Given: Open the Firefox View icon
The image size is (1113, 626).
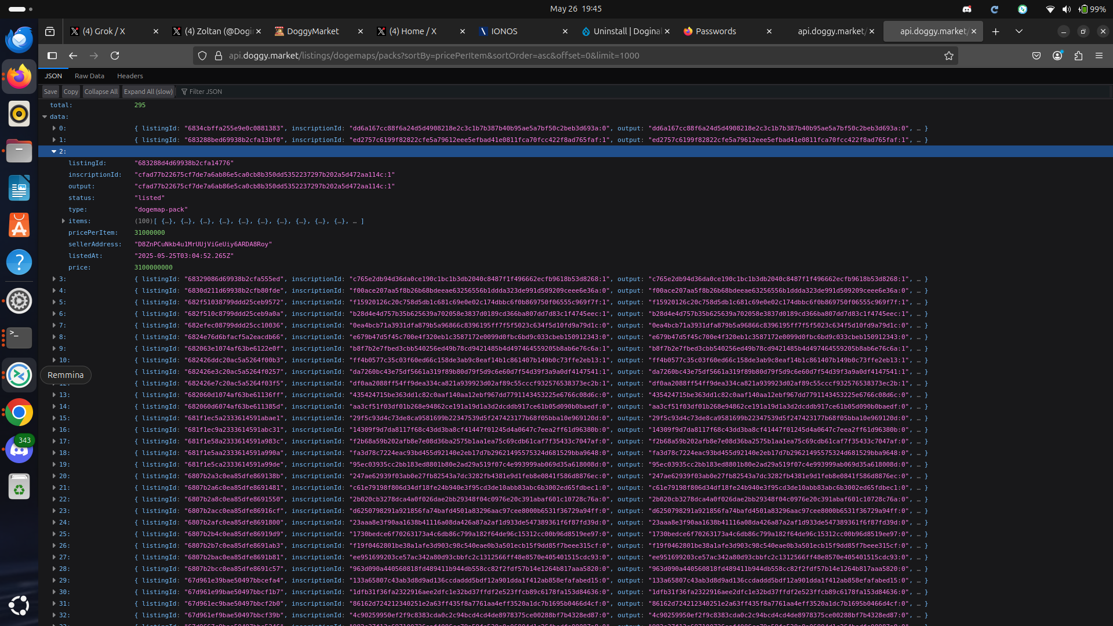Looking at the screenshot, I should click(x=50, y=31).
